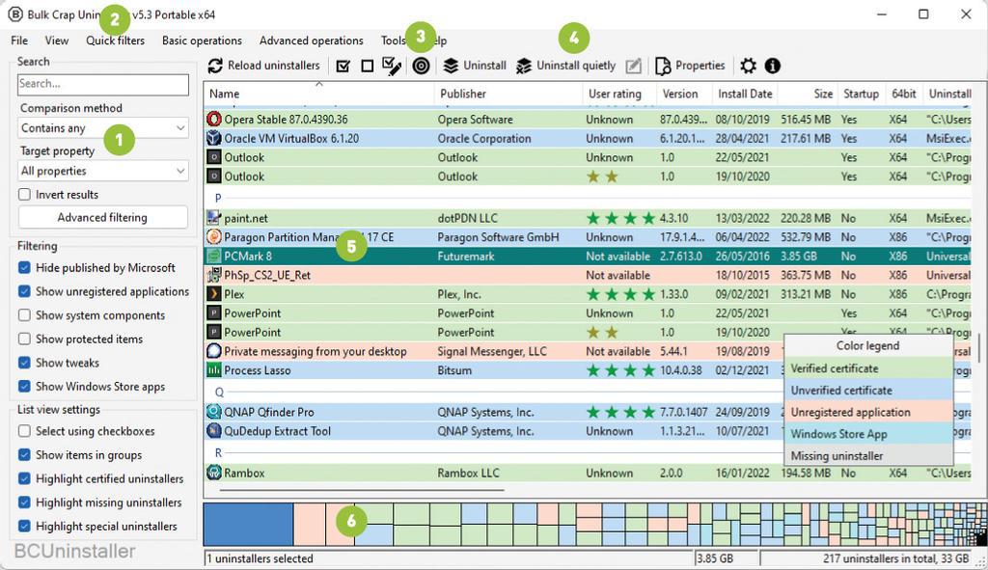Viewport: 988px width, 570px height.
Task: Sort by the Install Date column header
Action: coord(745,94)
